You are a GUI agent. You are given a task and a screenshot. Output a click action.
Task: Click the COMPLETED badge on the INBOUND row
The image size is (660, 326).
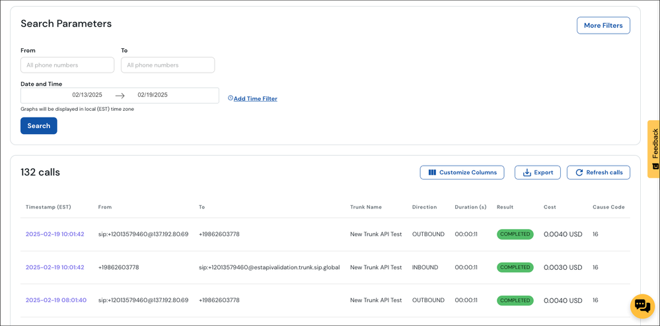point(515,267)
